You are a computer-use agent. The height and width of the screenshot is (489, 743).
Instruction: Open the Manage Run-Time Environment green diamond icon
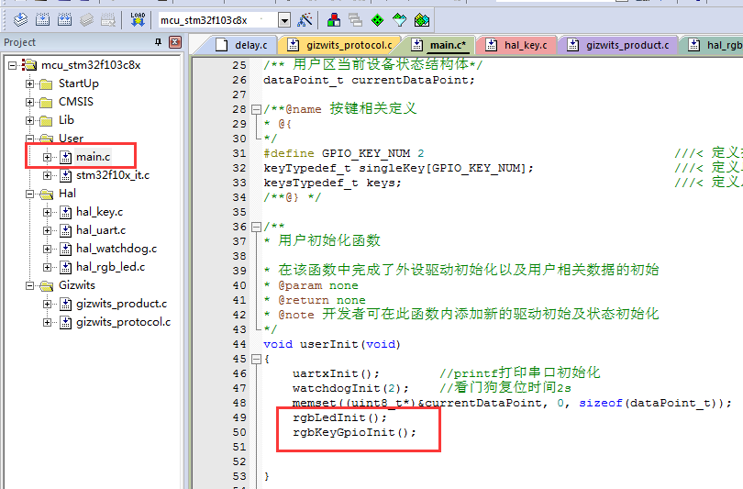[377, 19]
